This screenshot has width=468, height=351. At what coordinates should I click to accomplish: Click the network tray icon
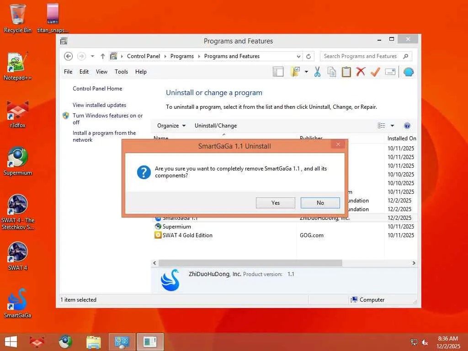pos(414,342)
